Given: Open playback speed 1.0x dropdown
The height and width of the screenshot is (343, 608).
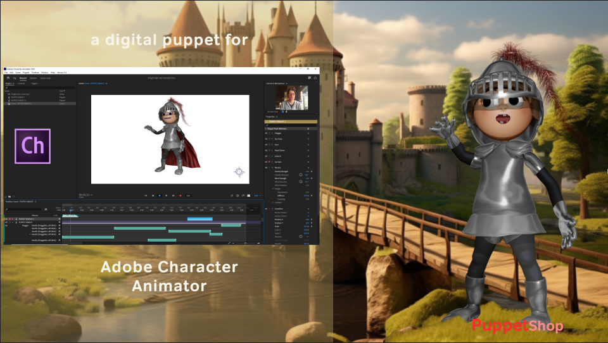Looking at the screenshot, I should coord(188,196).
